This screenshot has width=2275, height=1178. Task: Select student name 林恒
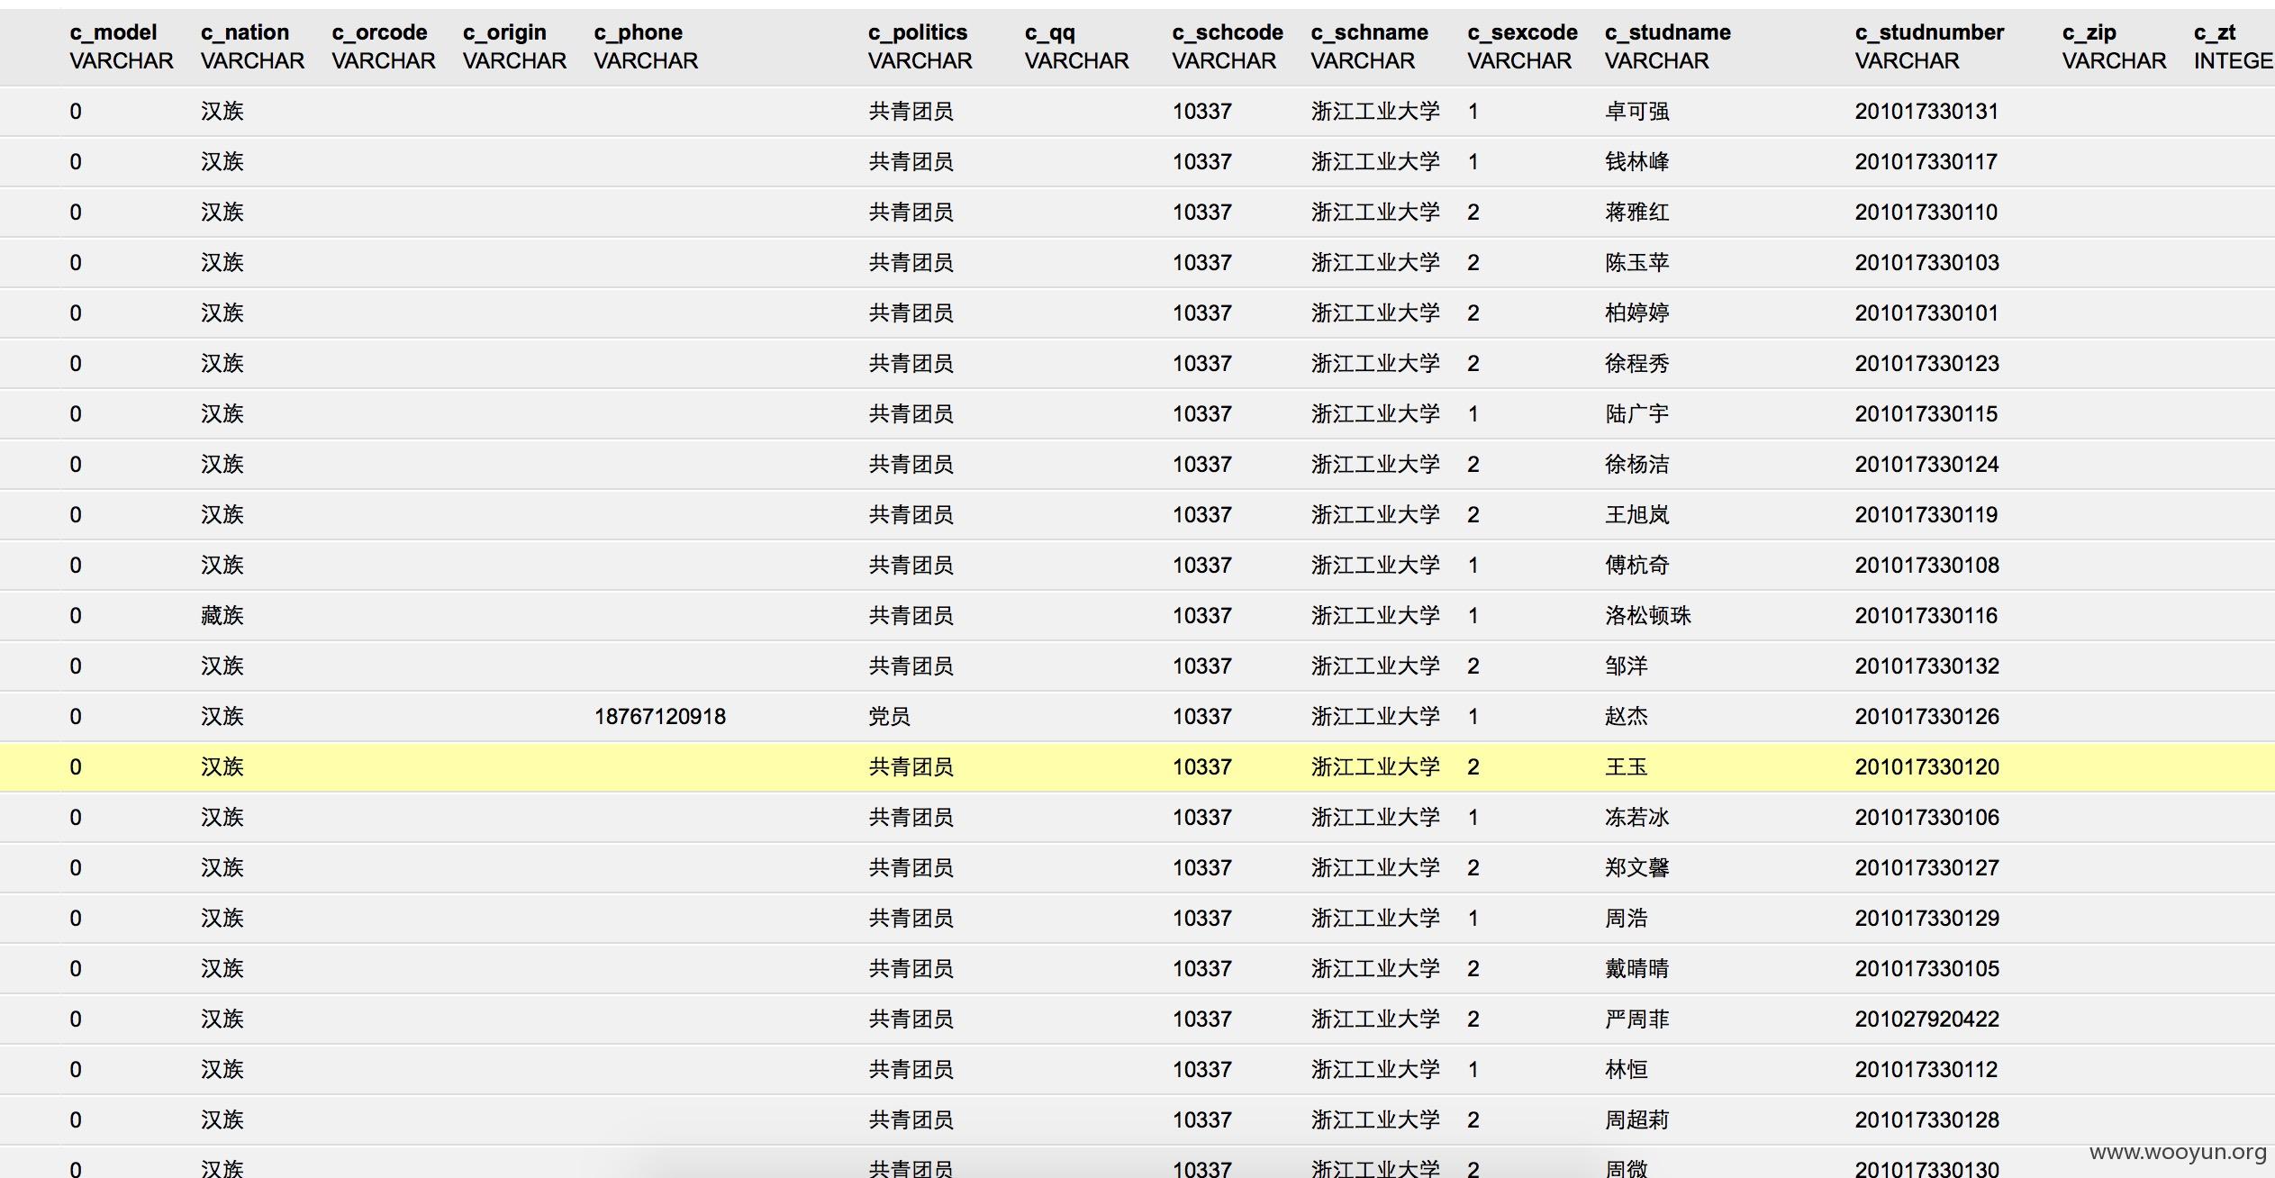pyautogui.click(x=1626, y=1070)
